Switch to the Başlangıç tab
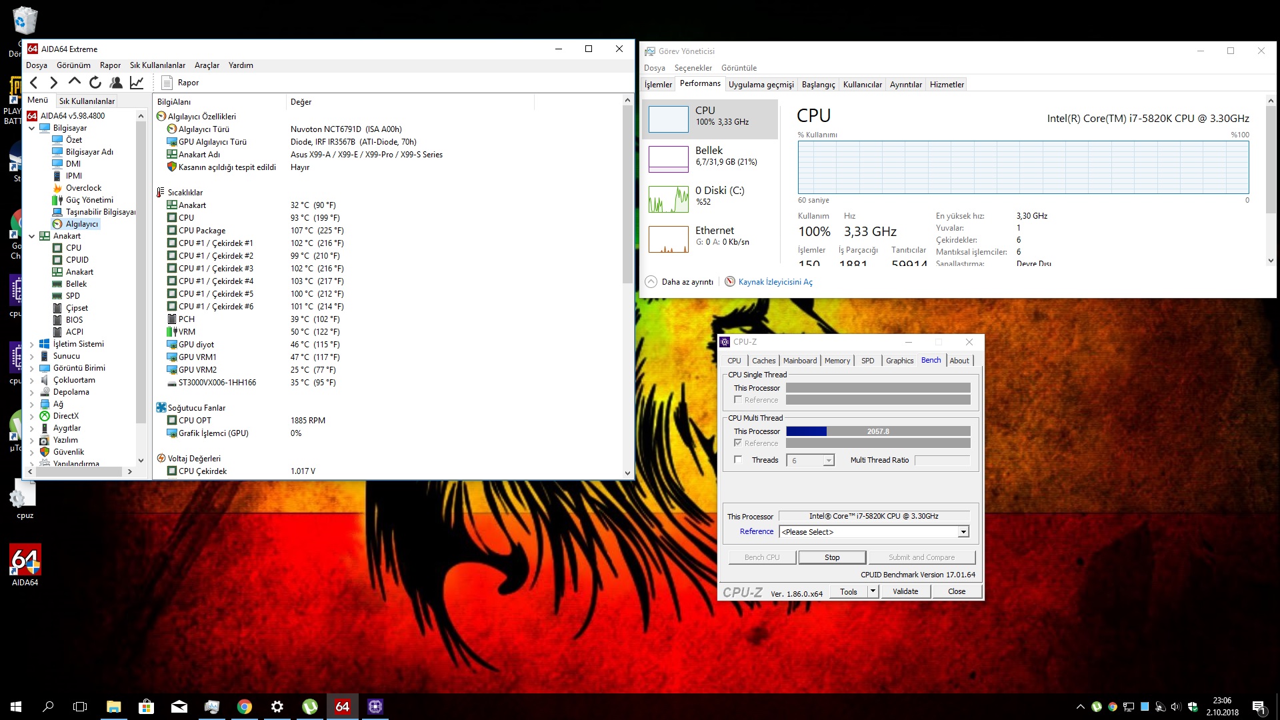The height and width of the screenshot is (720, 1280). click(x=818, y=85)
